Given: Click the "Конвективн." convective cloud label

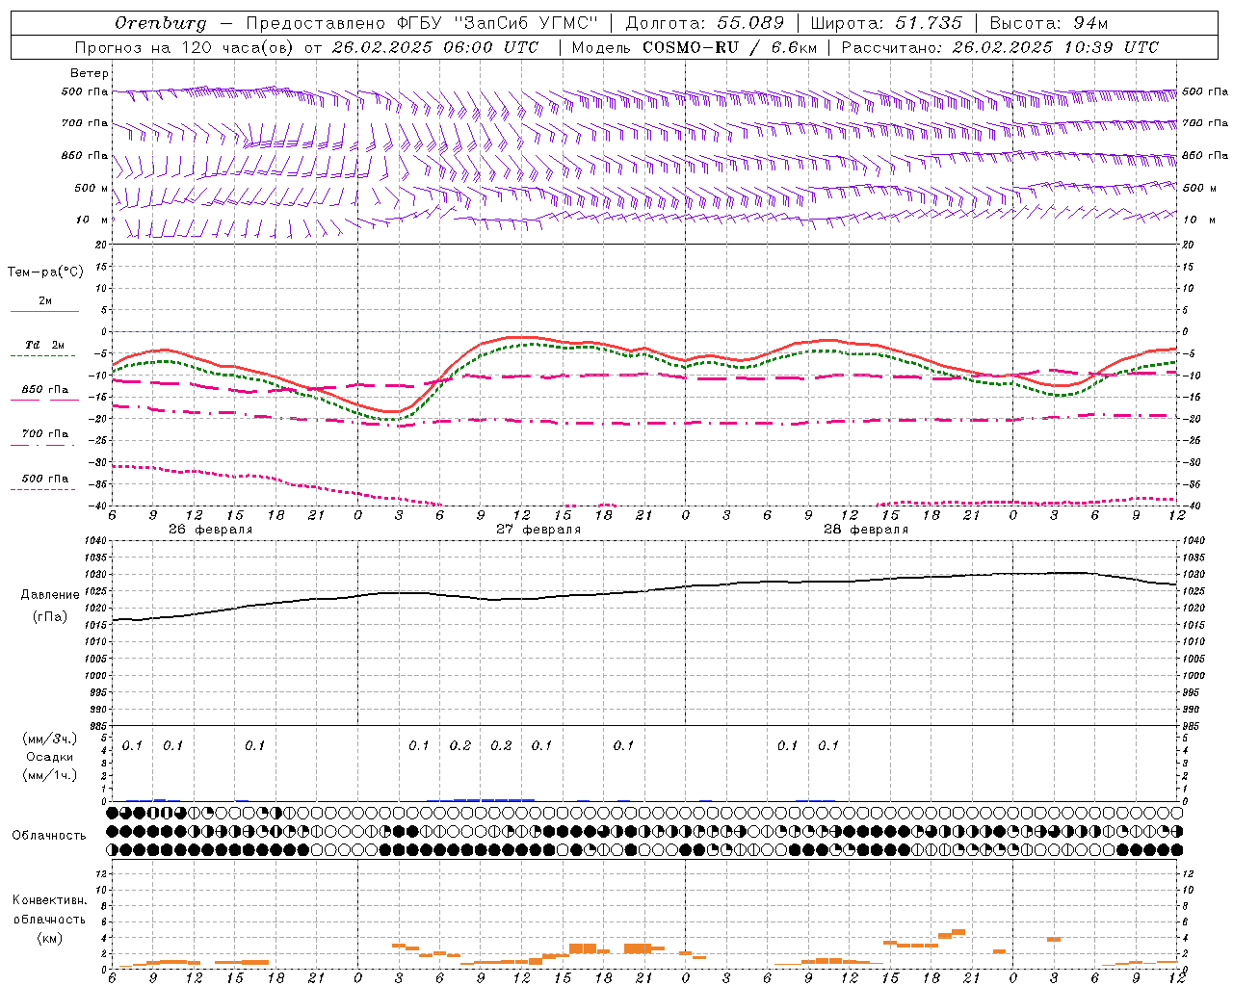Looking at the screenshot, I should tap(49, 900).
